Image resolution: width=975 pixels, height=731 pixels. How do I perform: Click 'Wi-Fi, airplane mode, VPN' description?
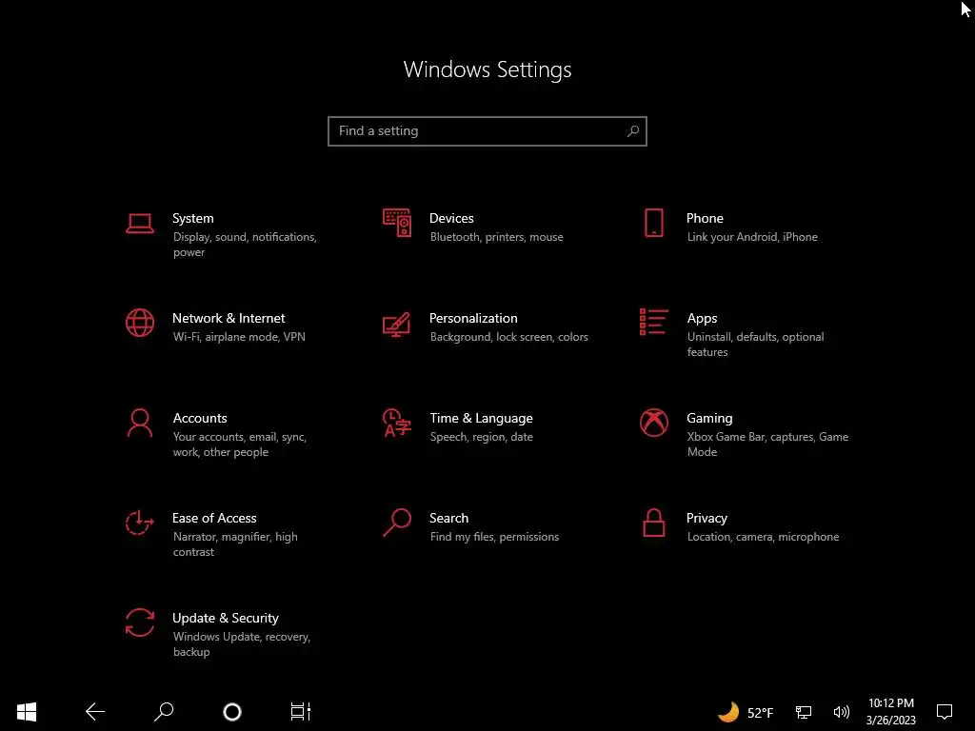pyautogui.click(x=239, y=337)
